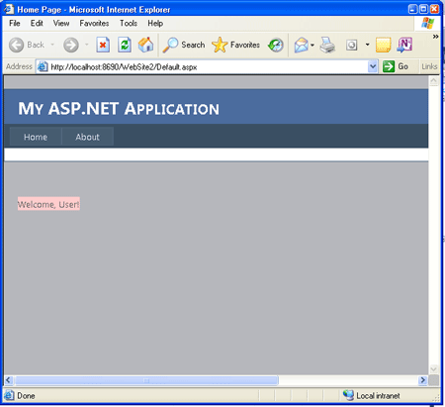This screenshot has width=445, height=407.
Task: Click the horizontal scrollbar thumb
Action: pos(146,380)
